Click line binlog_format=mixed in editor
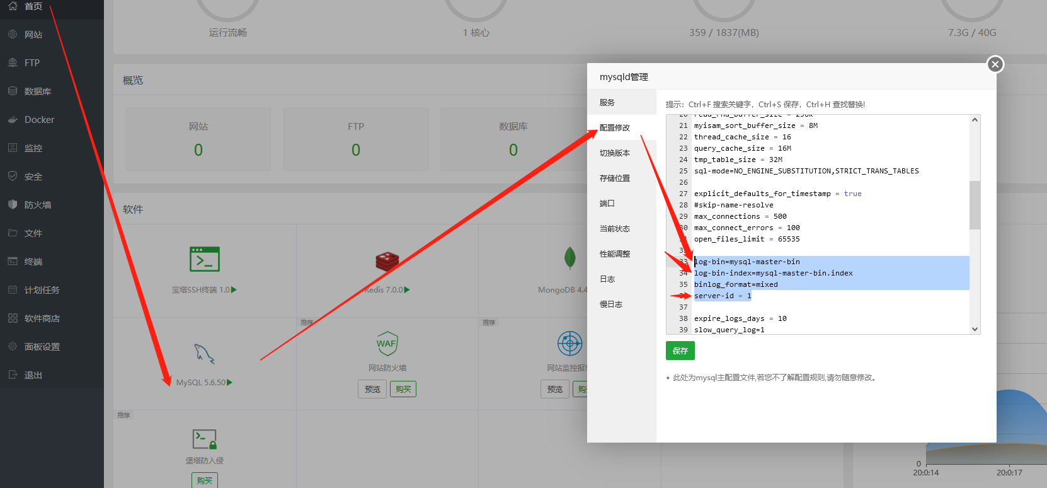 736,284
